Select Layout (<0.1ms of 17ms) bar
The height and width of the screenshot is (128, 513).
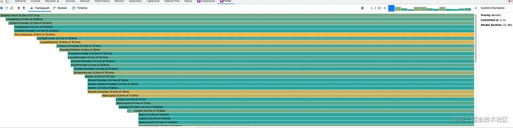(x=295, y=99)
